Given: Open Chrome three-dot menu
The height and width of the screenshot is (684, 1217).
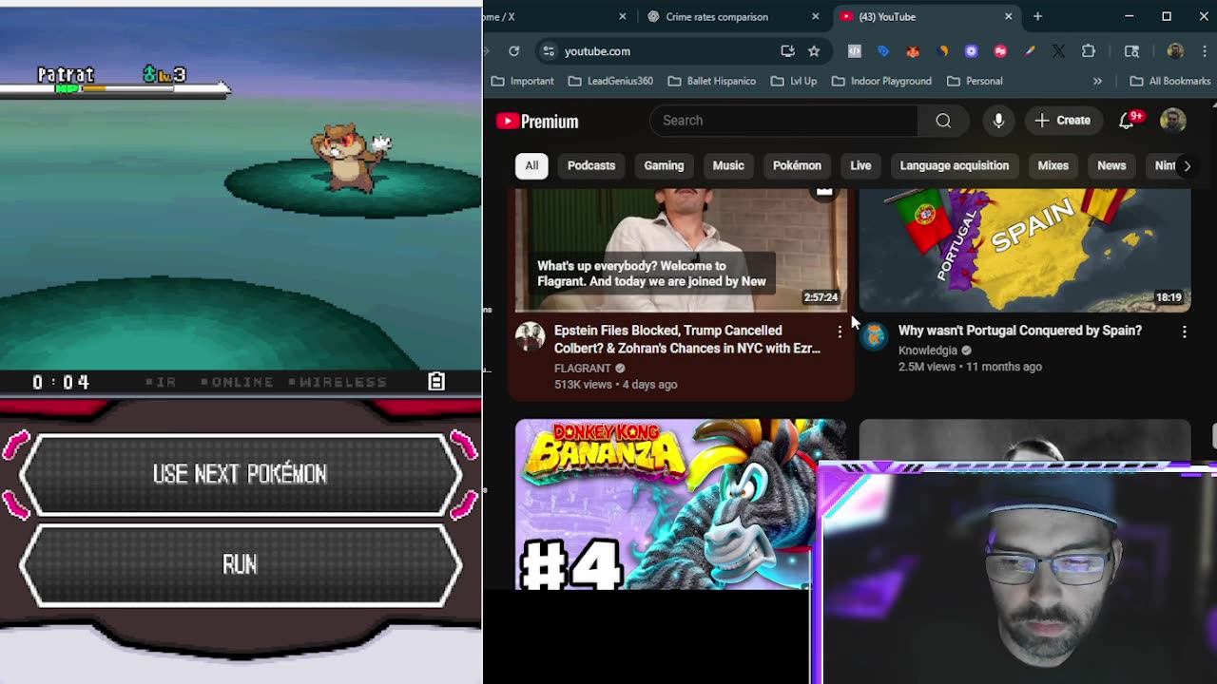Looking at the screenshot, I should 1203,51.
